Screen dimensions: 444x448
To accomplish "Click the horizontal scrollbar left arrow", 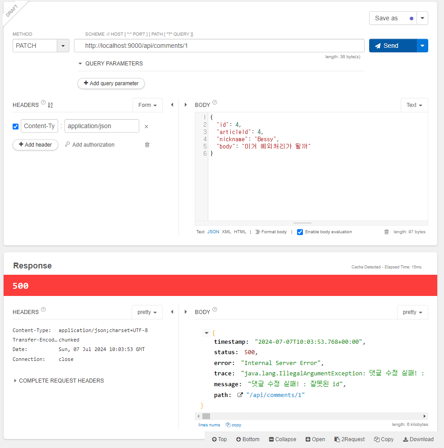I will pos(198,416).
